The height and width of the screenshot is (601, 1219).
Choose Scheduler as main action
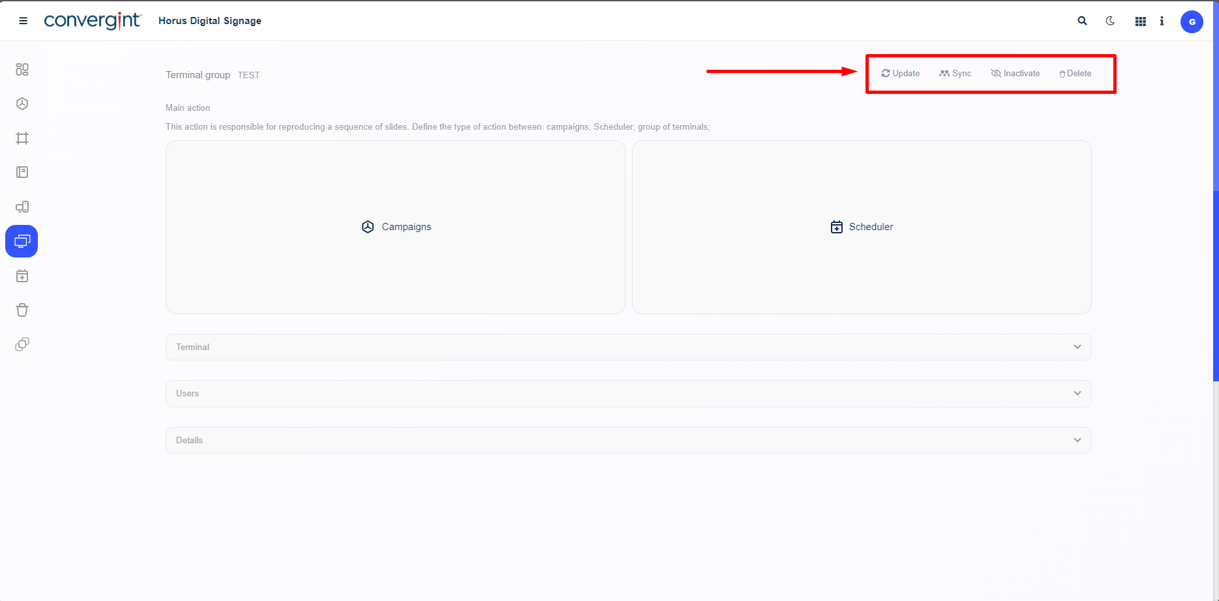click(862, 227)
